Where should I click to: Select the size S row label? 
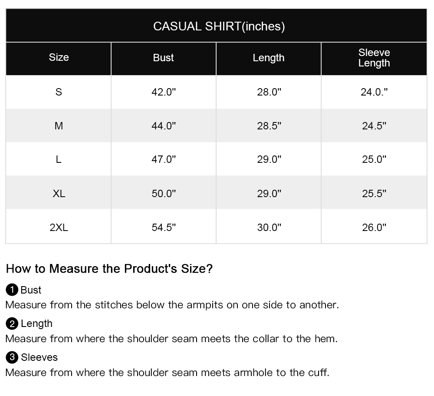point(59,92)
